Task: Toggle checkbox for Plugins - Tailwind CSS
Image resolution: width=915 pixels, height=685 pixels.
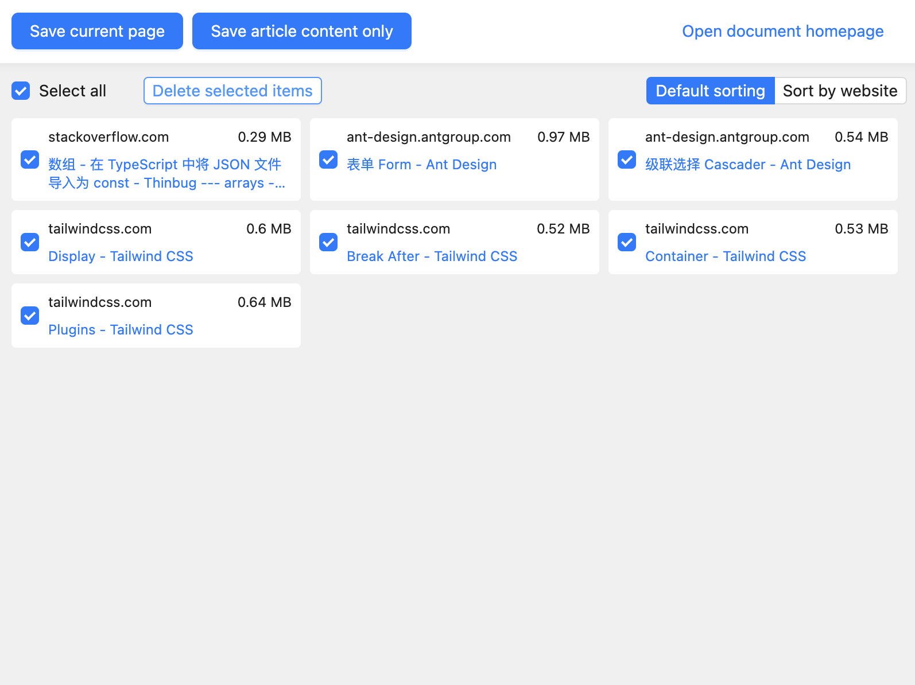Action: point(30,316)
